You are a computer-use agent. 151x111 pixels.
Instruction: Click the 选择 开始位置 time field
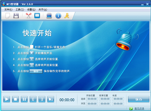tap(92, 99)
